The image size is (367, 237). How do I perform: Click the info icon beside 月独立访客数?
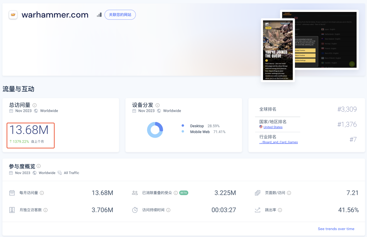point(46,210)
